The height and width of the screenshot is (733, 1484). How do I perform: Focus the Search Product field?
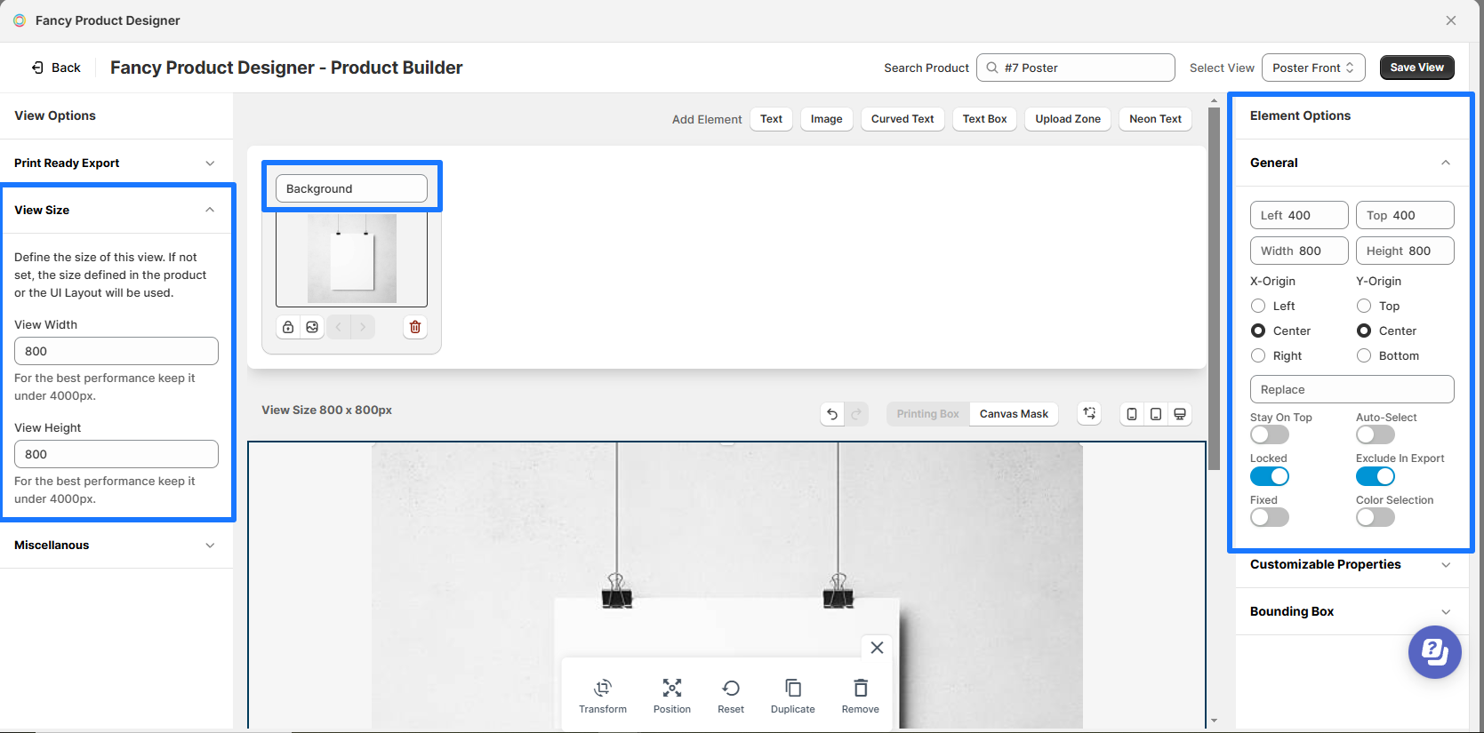pyautogui.click(x=1075, y=68)
